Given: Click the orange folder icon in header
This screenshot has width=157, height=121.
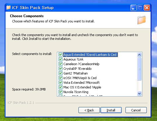Looking at the screenshot, I should (x=142, y=20).
